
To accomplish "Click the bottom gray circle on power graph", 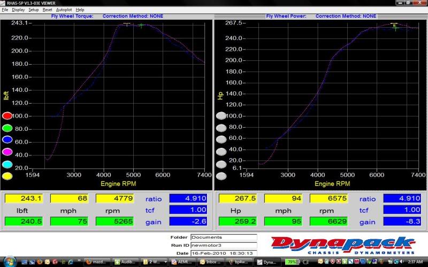I will 221,176.
